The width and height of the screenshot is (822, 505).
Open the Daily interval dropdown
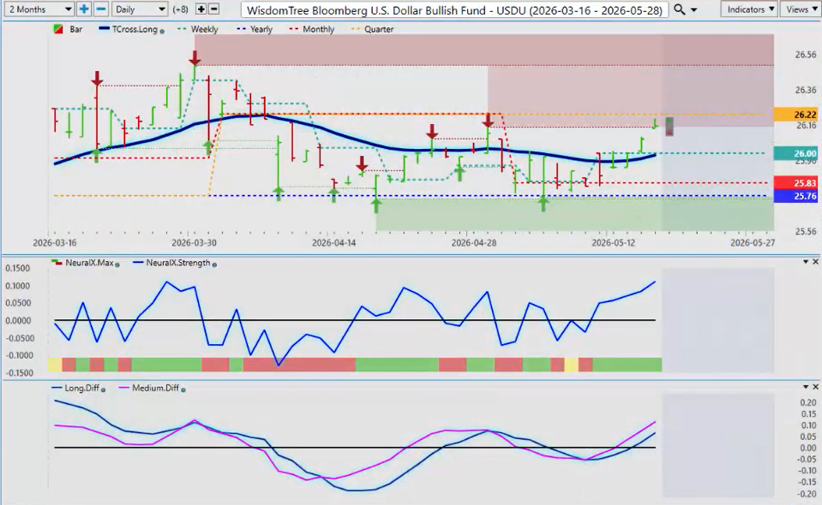(x=139, y=9)
